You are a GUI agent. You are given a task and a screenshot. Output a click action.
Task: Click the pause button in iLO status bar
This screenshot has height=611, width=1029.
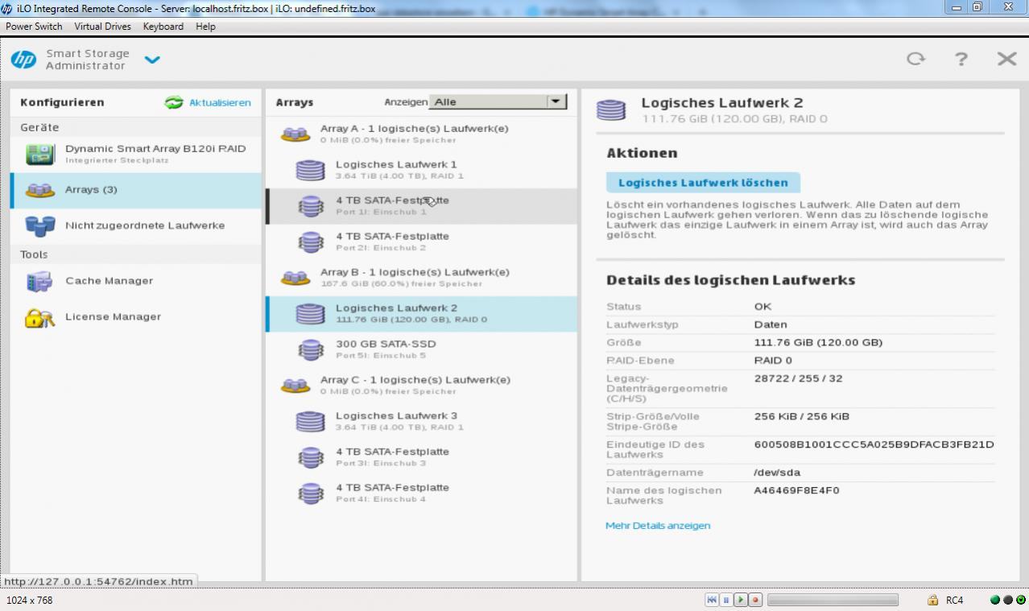[726, 600]
